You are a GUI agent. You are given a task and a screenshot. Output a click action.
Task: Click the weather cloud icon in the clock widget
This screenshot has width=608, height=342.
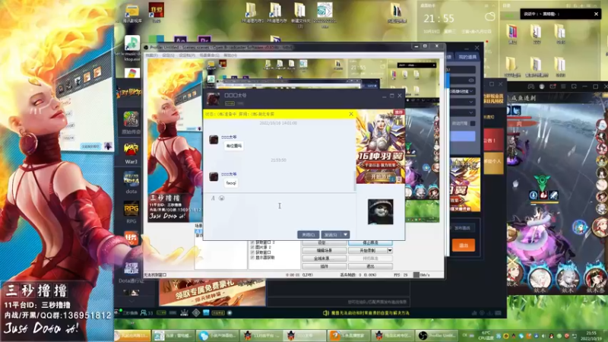tap(489, 17)
